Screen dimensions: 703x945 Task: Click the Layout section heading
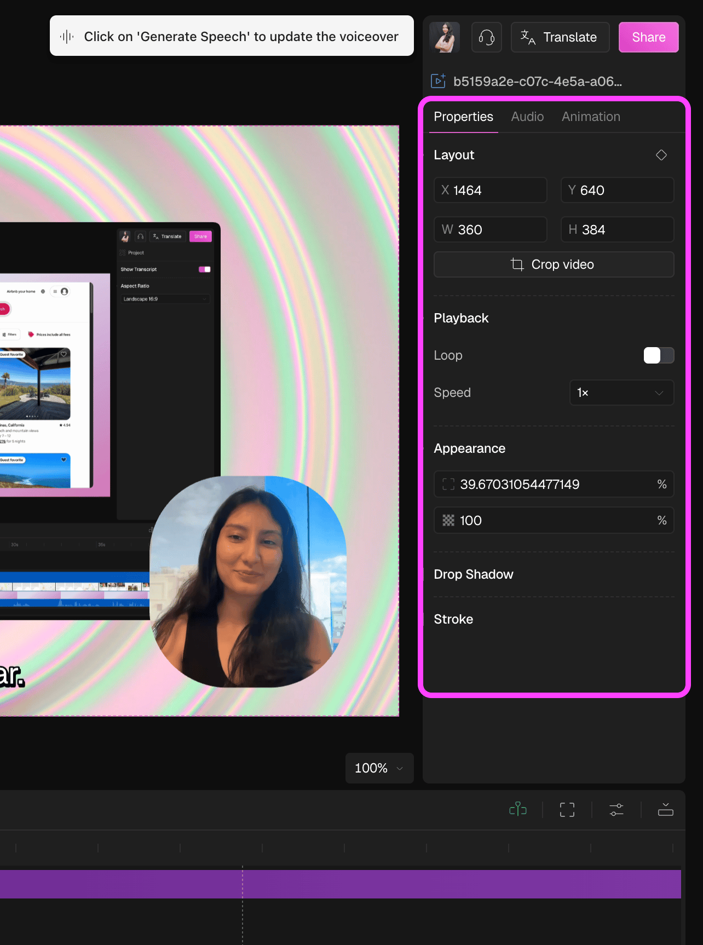(454, 155)
